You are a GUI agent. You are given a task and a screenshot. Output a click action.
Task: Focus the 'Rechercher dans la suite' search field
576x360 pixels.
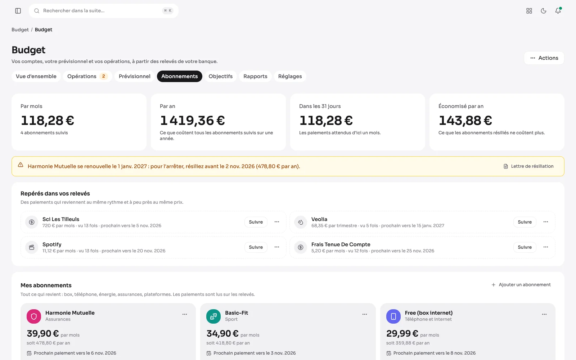pyautogui.click(x=104, y=11)
